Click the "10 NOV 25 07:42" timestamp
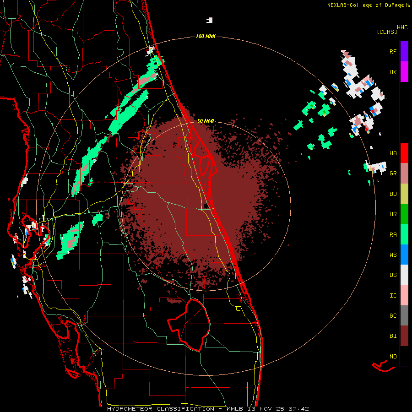The image size is (412, 412). coord(278,409)
